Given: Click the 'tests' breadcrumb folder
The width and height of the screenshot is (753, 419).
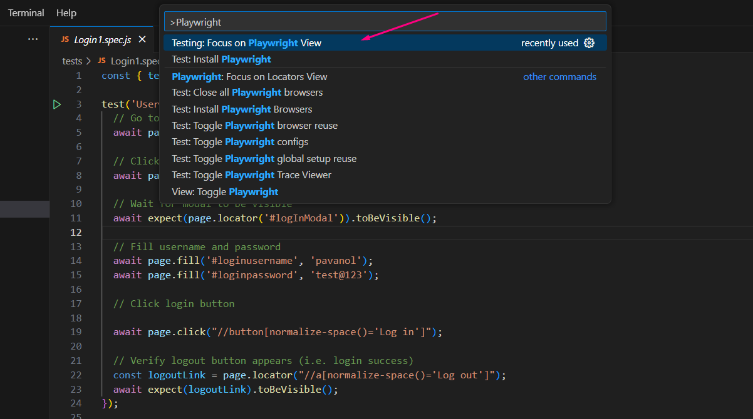Looking at the screenshot, I should (72, 61).
